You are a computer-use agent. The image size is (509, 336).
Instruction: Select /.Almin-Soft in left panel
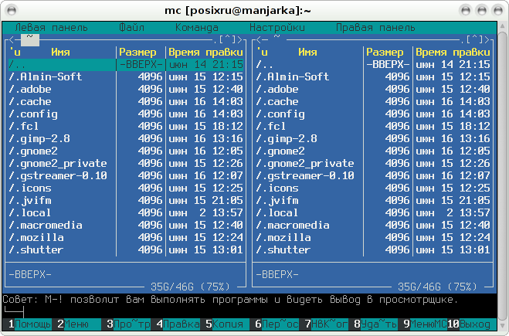click(x=126, y=77)
